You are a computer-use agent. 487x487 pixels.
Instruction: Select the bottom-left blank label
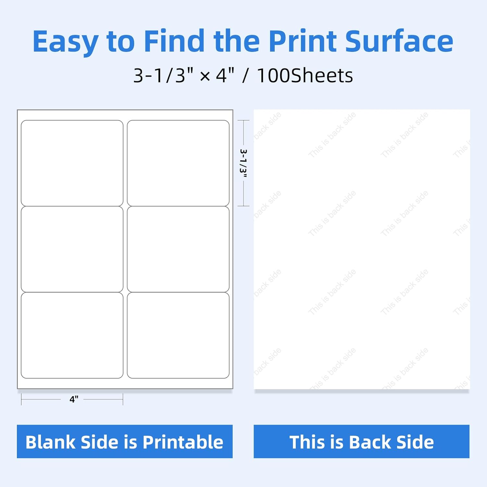[72, 335]
